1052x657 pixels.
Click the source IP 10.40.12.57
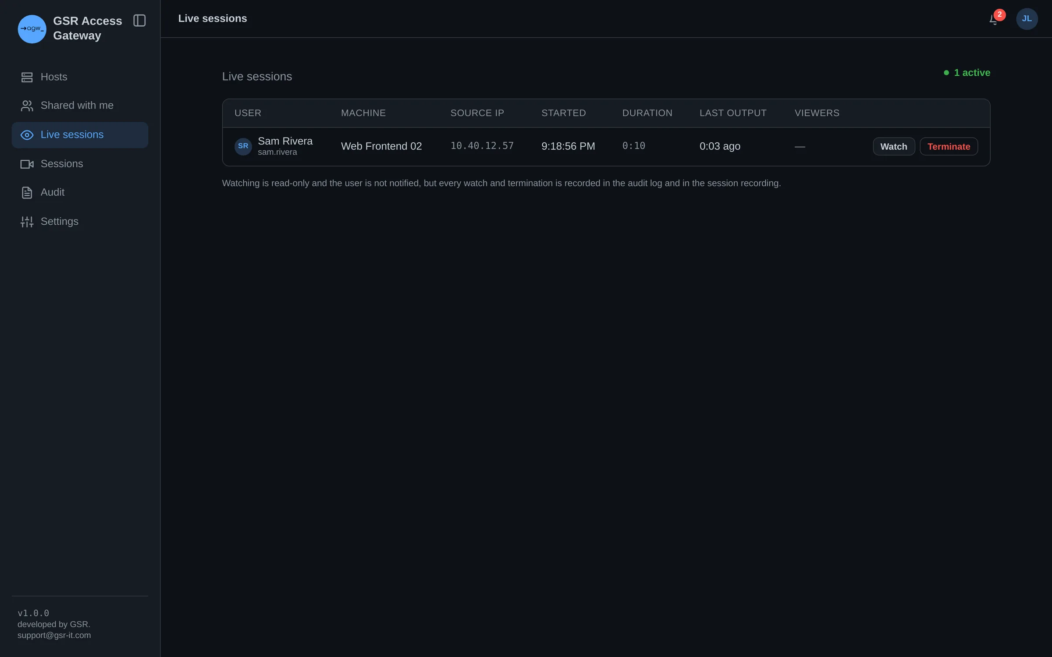tap(482, 146)
